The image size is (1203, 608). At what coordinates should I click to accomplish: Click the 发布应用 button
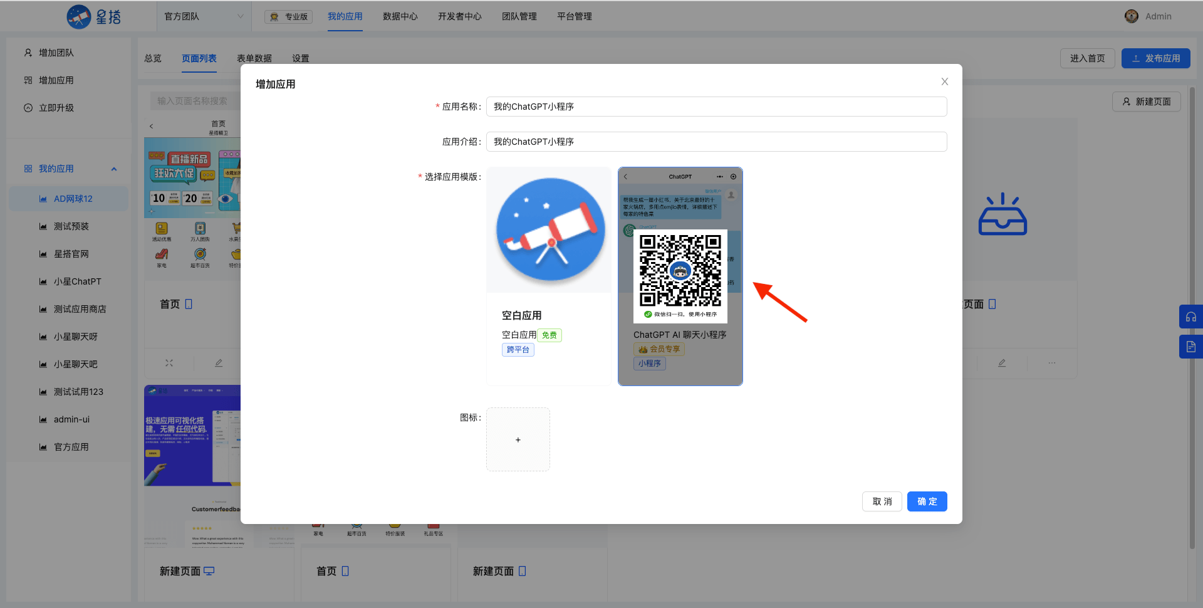click(x=1156, y=58)
